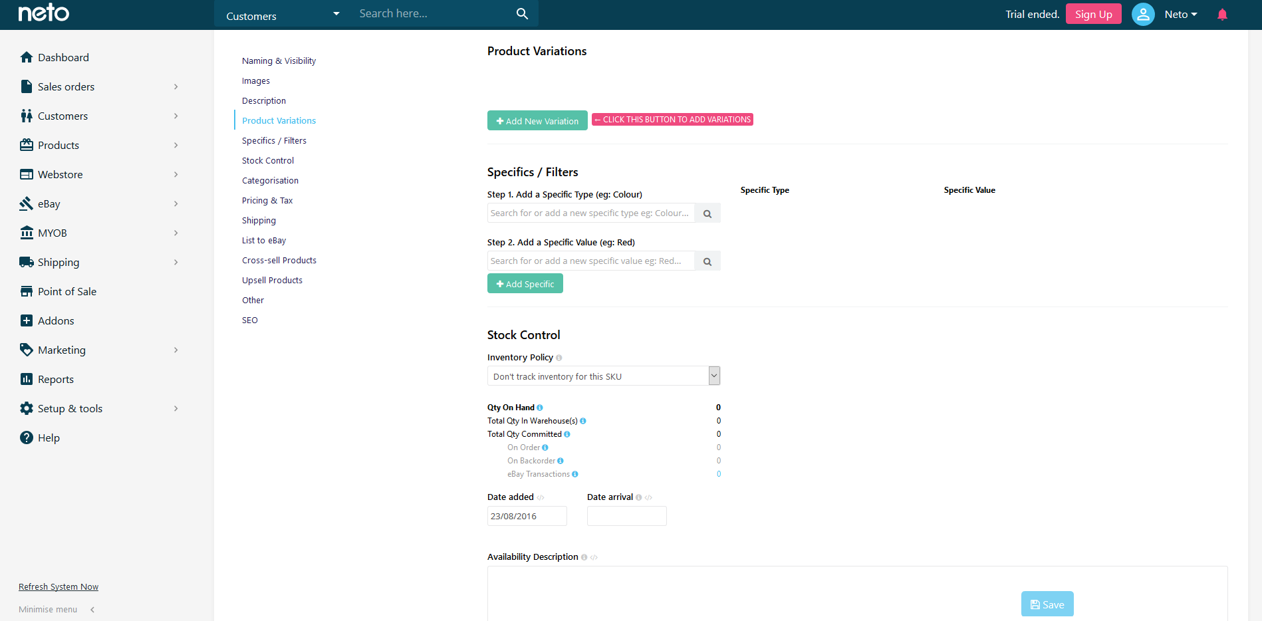This screenshot has width=1262, height=621.
Task: Click Minimise menu
Action: pos(57,609)
